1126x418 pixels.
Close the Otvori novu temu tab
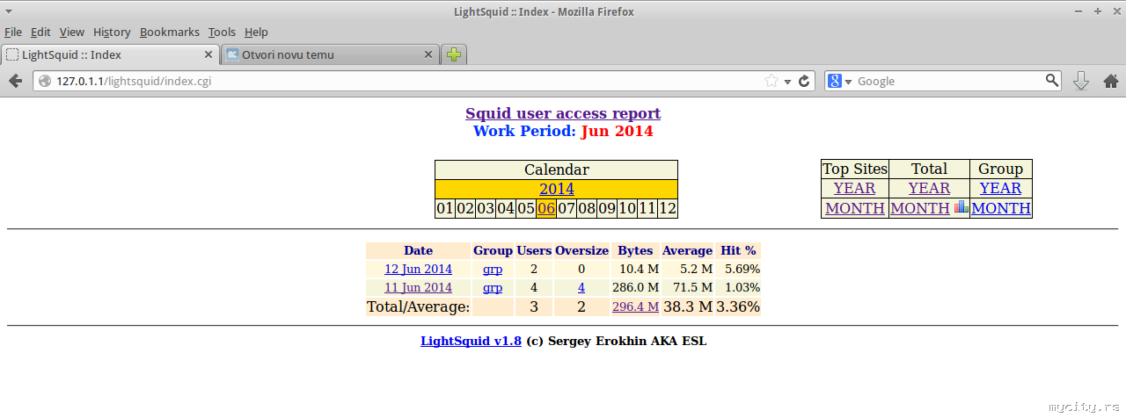pos(429,54)
